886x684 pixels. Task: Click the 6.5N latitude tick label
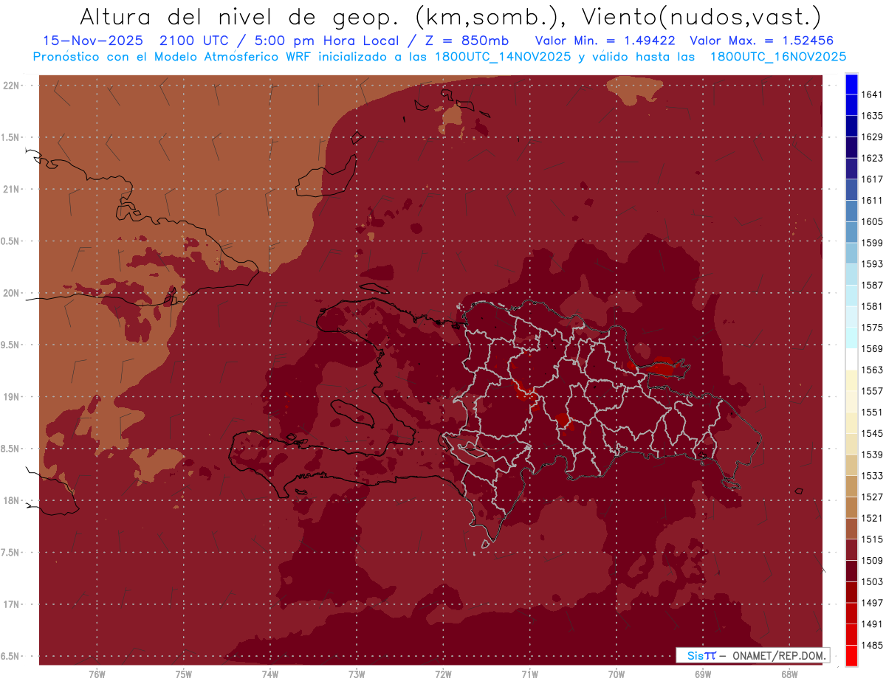pos(10,657)
